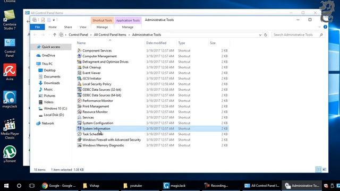340x191 pixels.
Task: Expand the Control Panel breadcrumb chevron
Action: [91, 34]
